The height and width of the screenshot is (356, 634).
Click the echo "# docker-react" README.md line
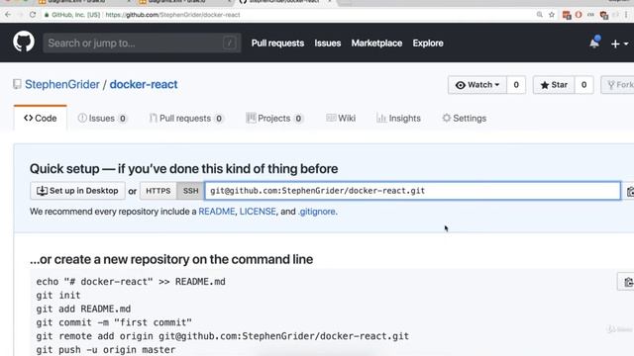(131, 281)
